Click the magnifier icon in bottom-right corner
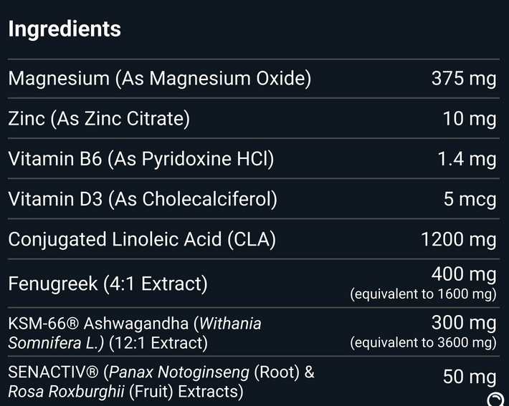The width and height of the screenshot is (509, 406). pos(496,400)
